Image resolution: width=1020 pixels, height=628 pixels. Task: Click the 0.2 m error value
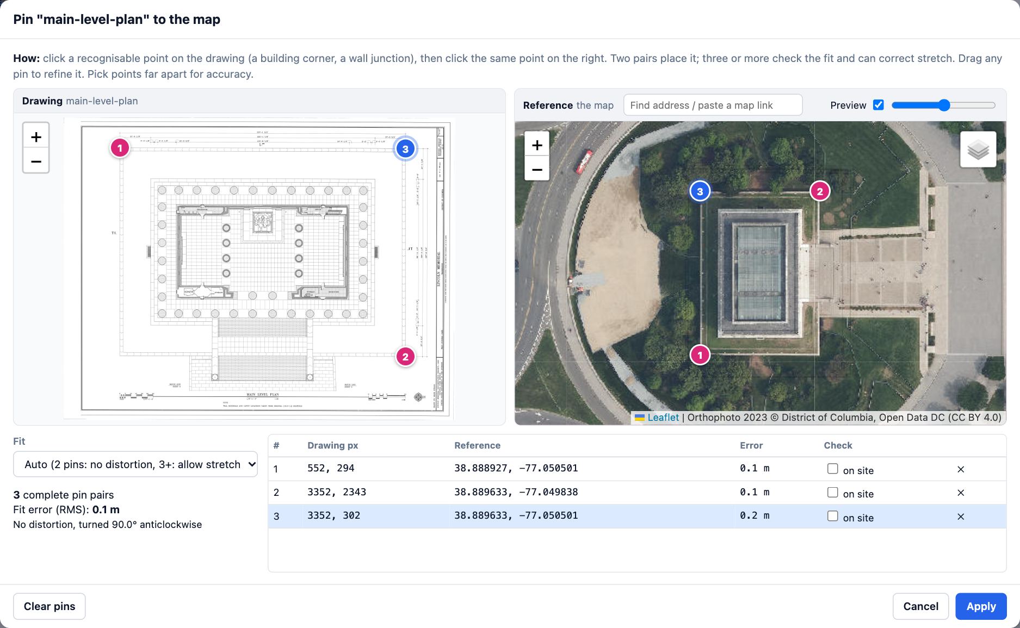(755, 515)
